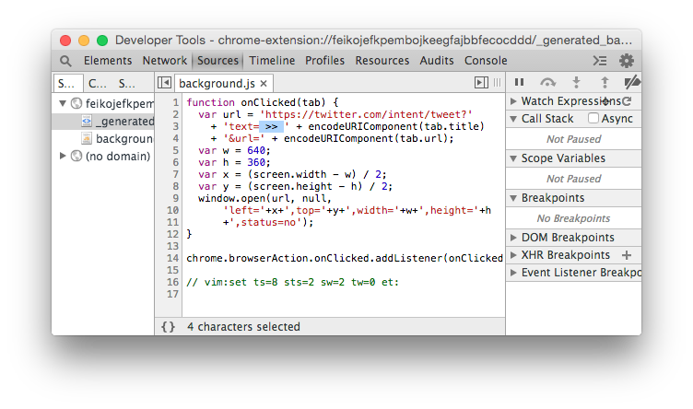Expand the (no domain) tree node
Image resolution: width=693 pixels, height=409 pixels.
(x=63, y=156)
